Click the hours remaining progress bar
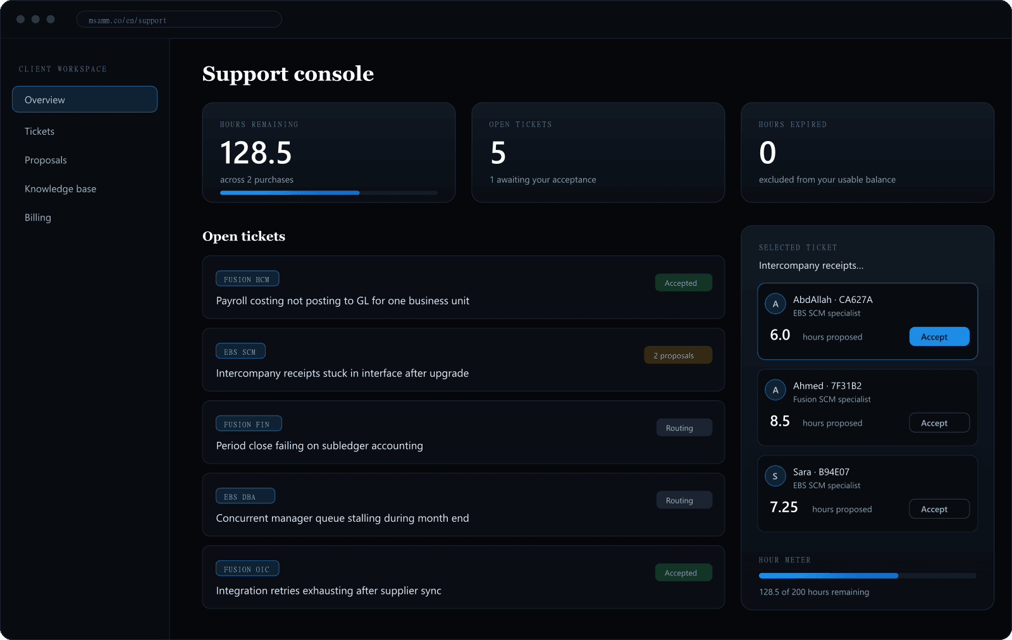 pos(329,193)
